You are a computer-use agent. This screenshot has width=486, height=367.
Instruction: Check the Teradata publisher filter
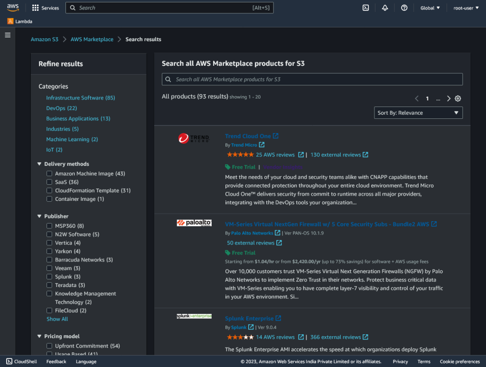(49, 285)
